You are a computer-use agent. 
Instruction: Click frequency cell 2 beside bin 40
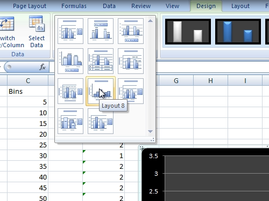click(x=103, y=177)
